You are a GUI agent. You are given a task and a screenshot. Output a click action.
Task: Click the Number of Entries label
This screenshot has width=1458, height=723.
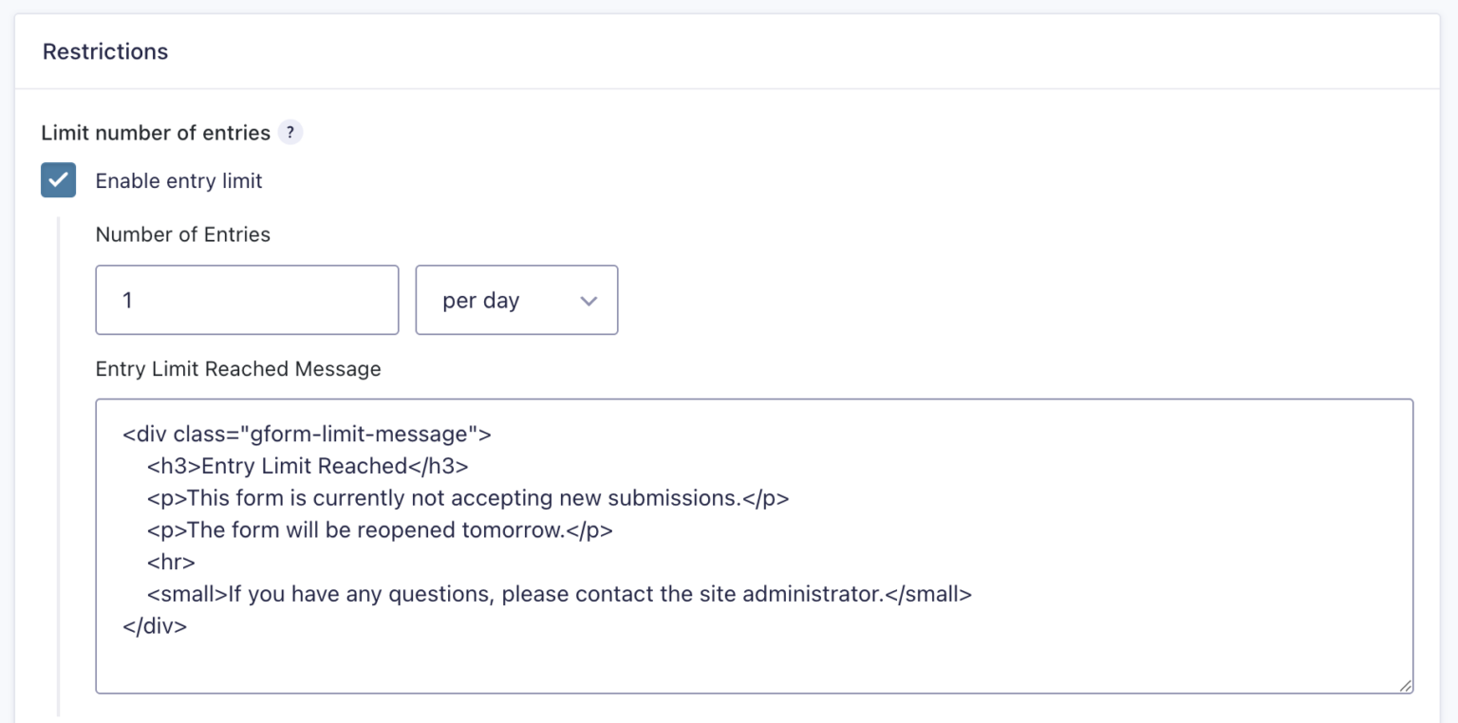pyautogui.click(x=182, y=234)
